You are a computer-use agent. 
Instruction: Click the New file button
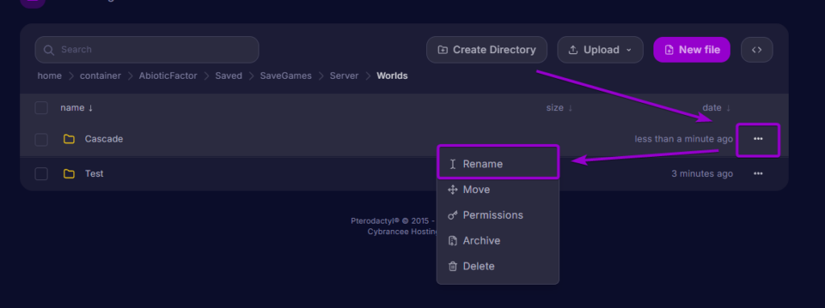click(x=692, y=50)
